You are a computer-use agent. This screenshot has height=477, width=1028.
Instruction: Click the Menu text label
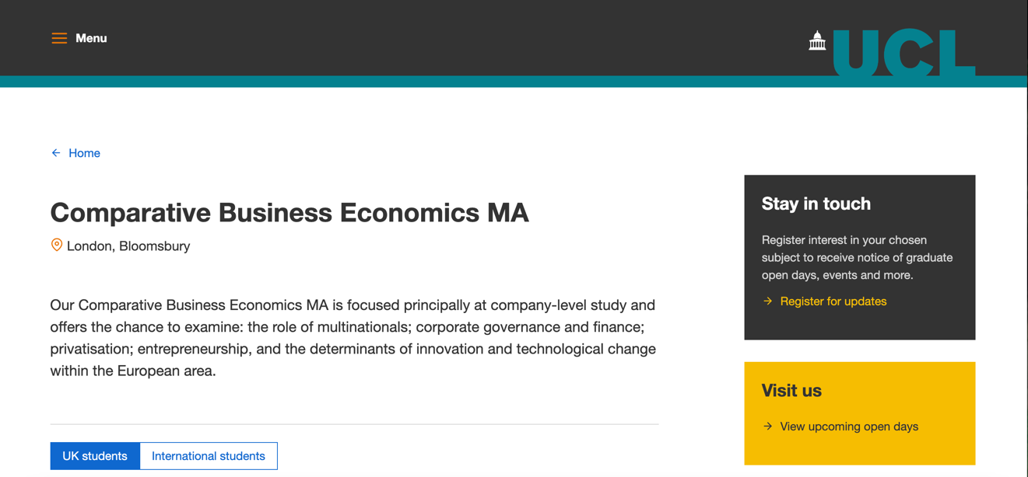pos(91,38)
